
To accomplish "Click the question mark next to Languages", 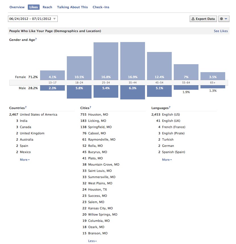I will (170, 107).
